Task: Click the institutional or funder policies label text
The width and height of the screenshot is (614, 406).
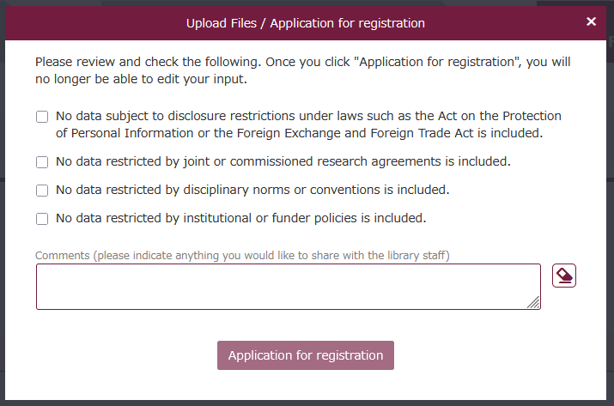Action: tap(240, 218)
